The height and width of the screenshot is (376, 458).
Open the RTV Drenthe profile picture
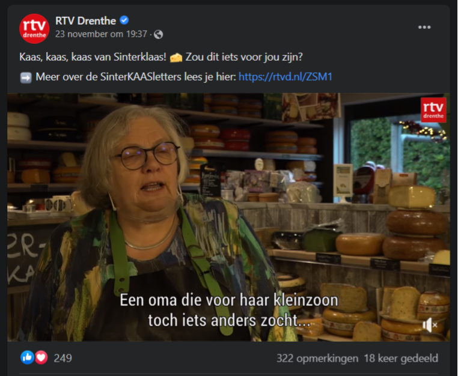(34, 29)
